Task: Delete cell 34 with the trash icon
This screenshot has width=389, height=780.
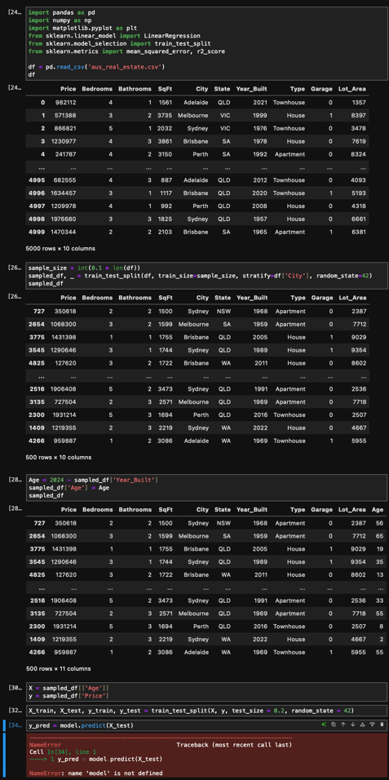Action: coord(381,725)
